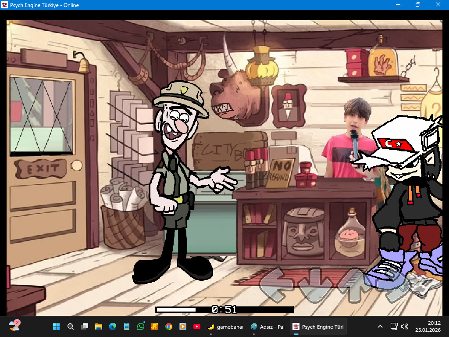Click the down arrow note receptor
Image resolution: width=449 pixels, height=337 pixels.
315,285
